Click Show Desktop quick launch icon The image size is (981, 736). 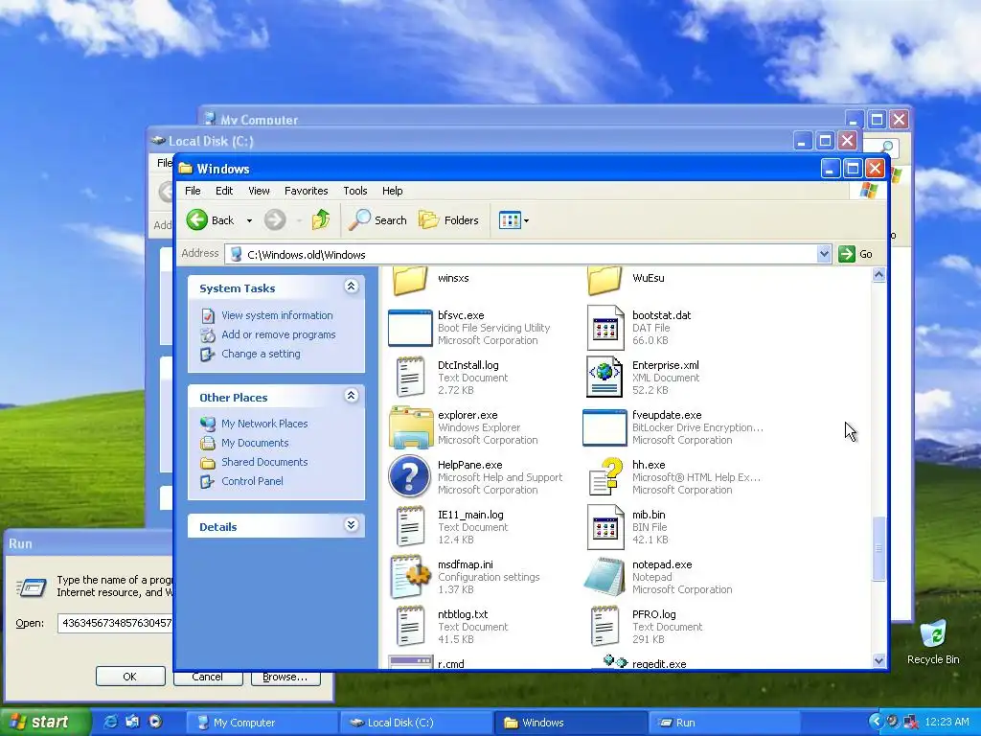pos(132,722)
